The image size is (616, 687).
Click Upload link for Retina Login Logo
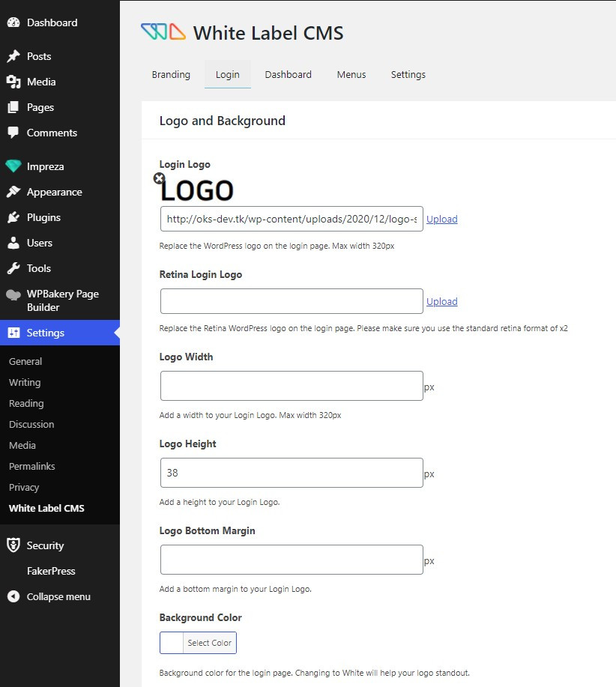(441, 301)
